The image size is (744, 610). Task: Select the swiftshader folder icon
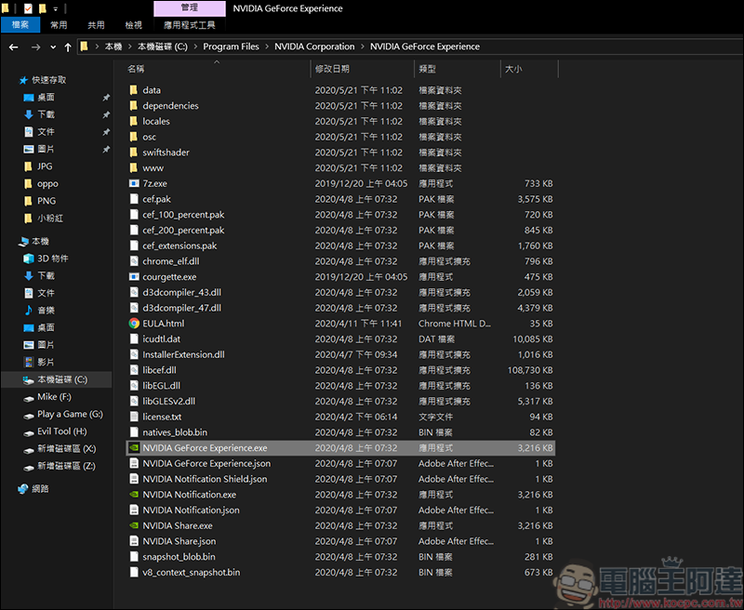(134, 152)
